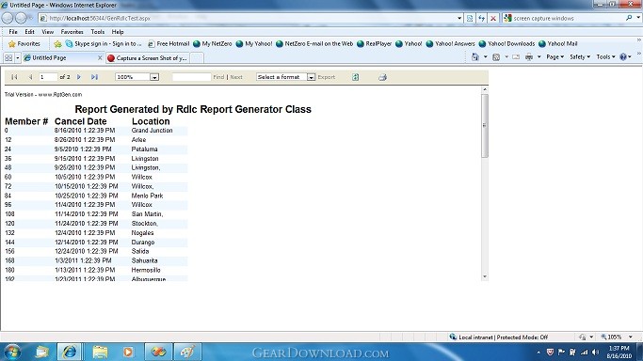Print the report with printer icon
Image resolution: width=643 pixels, height=361 pixels.
pos(382,77)
